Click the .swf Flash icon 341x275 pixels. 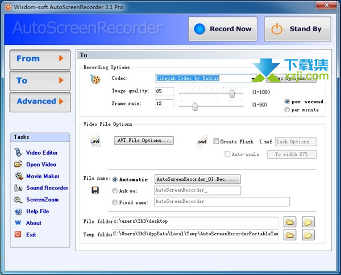coord(202,141)
